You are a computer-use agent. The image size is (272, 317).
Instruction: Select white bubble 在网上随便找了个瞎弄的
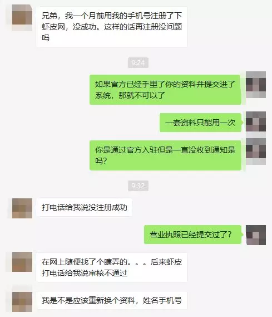pyautogui.click(x=112, y=267)
